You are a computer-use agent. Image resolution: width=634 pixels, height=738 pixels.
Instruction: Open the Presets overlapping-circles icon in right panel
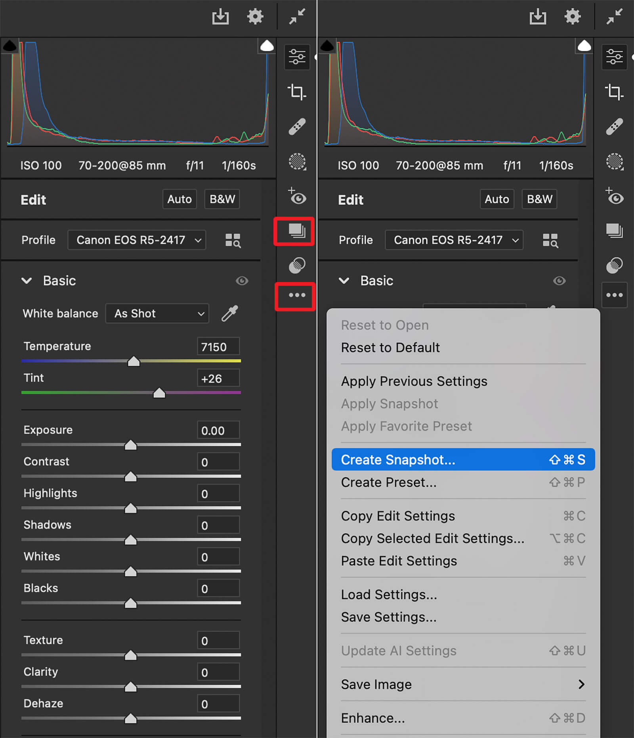[x=614, y=265]
